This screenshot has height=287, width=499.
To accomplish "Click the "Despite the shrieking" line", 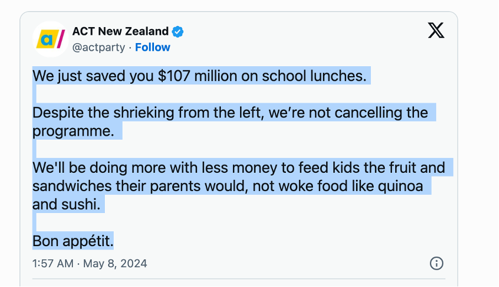I will point(230,113).
